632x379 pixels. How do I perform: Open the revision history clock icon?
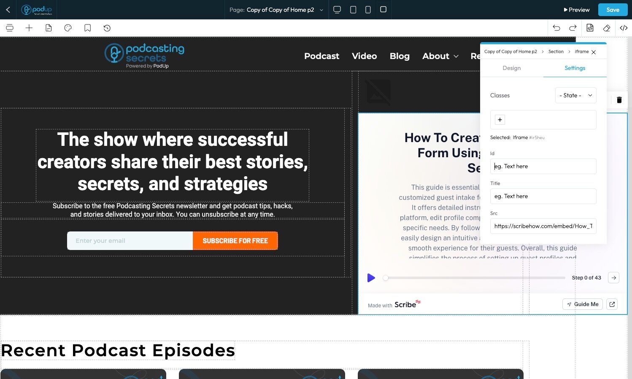[107, 28]
